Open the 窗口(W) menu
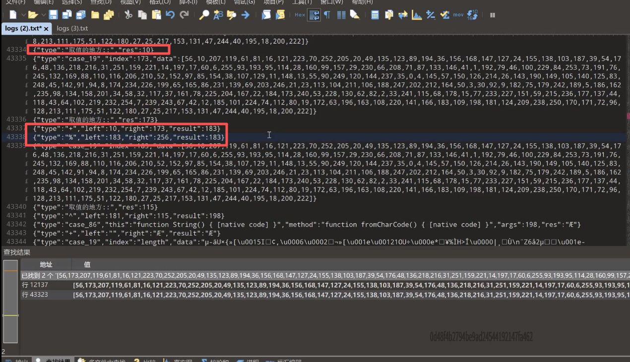 click(x=331, y=2)
